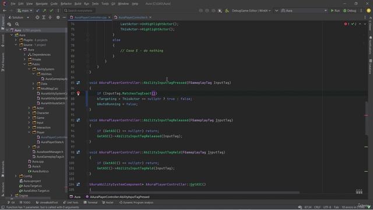
Task: Click the back navigation arrow in toolbar
Action: click(5, 10)
